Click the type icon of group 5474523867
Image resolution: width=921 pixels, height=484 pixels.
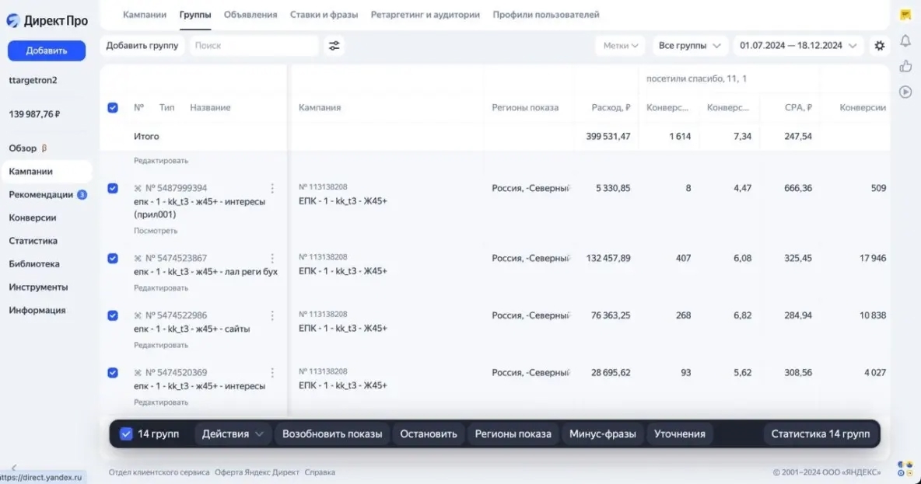[138, 258]
